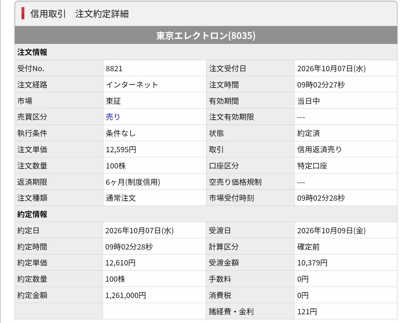Click the 注文時間 value 09時02分27秒
The height and width of the screenshot is (323, 409).
[x=321, y=85]
